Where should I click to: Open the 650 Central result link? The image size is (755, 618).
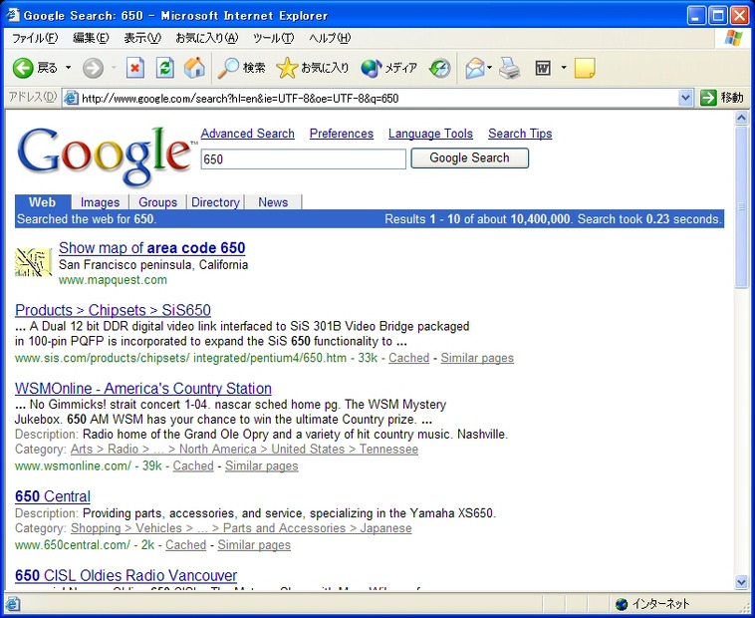click(x=53, y=496)
